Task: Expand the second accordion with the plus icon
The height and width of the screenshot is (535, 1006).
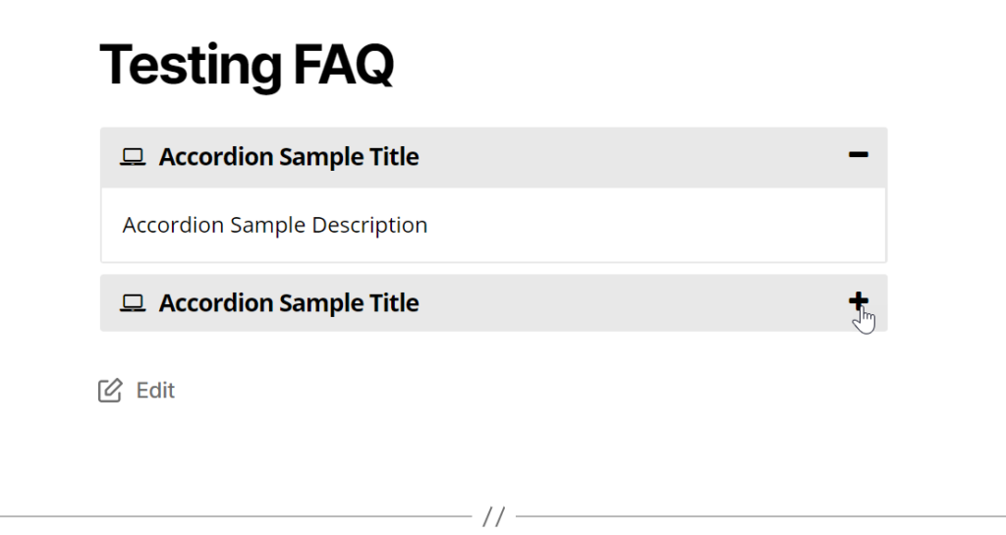Action: [x=859, y=301]
